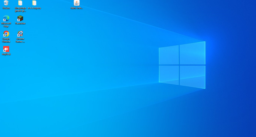Select the Arizona Games shortcut icon
Viewport: 256px width, 137px height.
[20, 34]
